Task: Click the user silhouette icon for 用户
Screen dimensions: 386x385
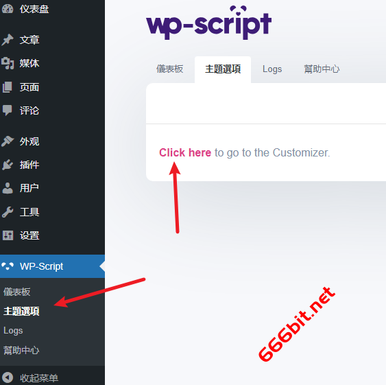Action: tap(8, 188)
